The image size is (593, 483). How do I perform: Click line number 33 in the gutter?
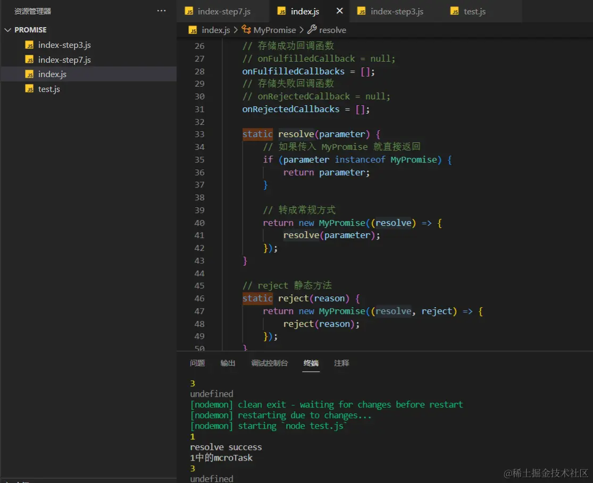pyautogui.click(x=199, y=134)
